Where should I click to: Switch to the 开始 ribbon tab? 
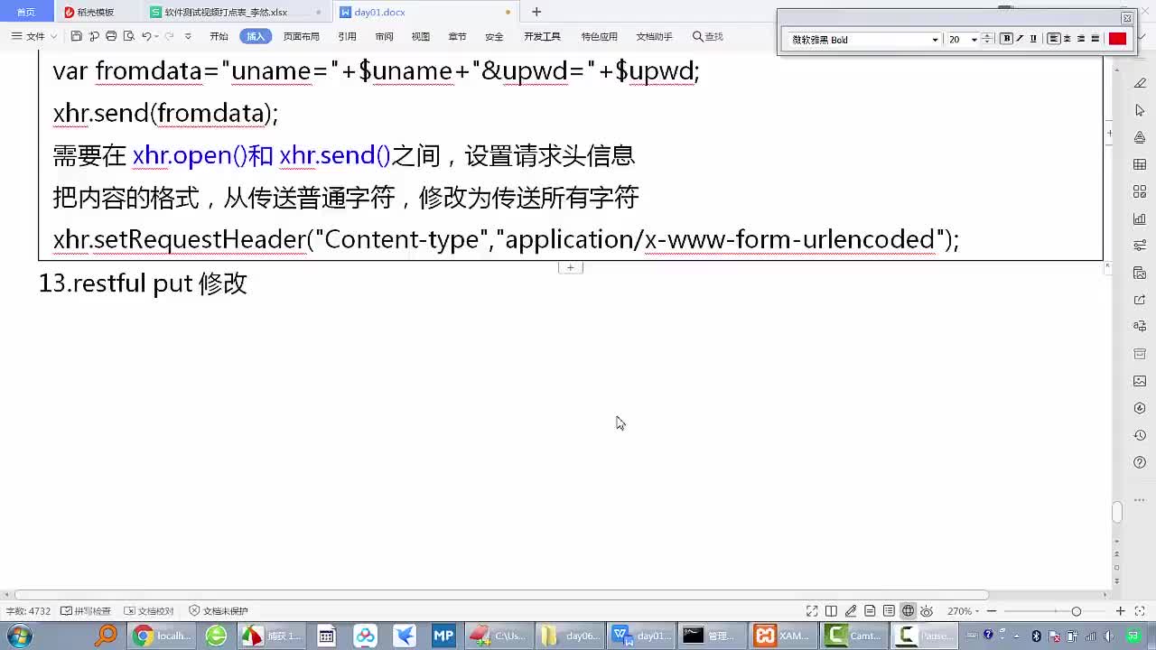(x=219, y=36)
